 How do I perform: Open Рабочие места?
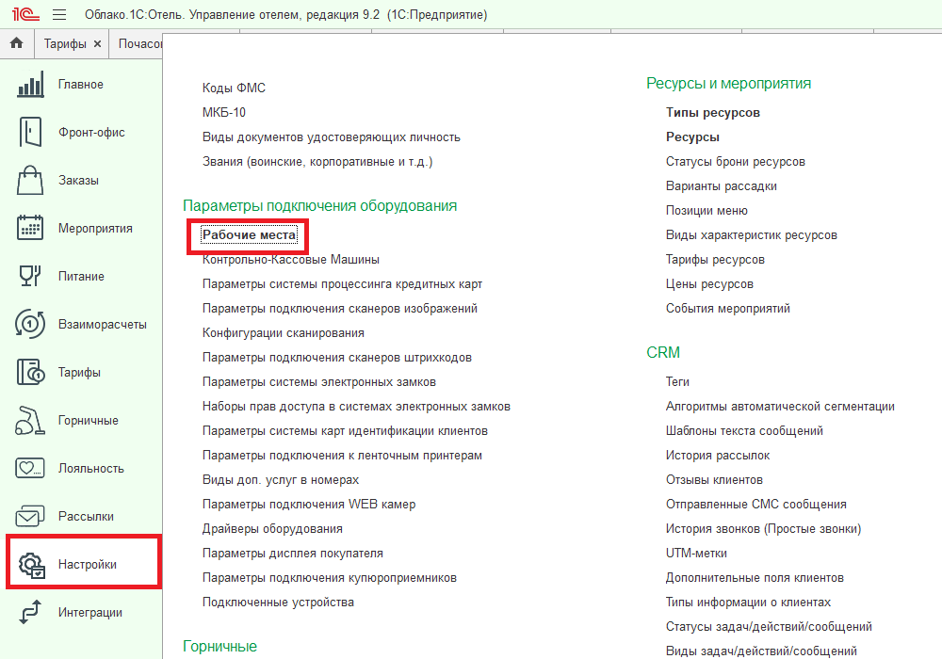pyautogui.click(x=250, y=235)
